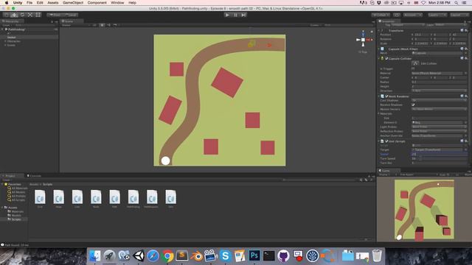Switch to the Console tab
The width and height of the screenshot is (472, 265).
click(35, 176)
